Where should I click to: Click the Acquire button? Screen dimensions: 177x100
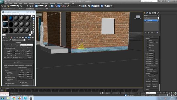(155, 86)
